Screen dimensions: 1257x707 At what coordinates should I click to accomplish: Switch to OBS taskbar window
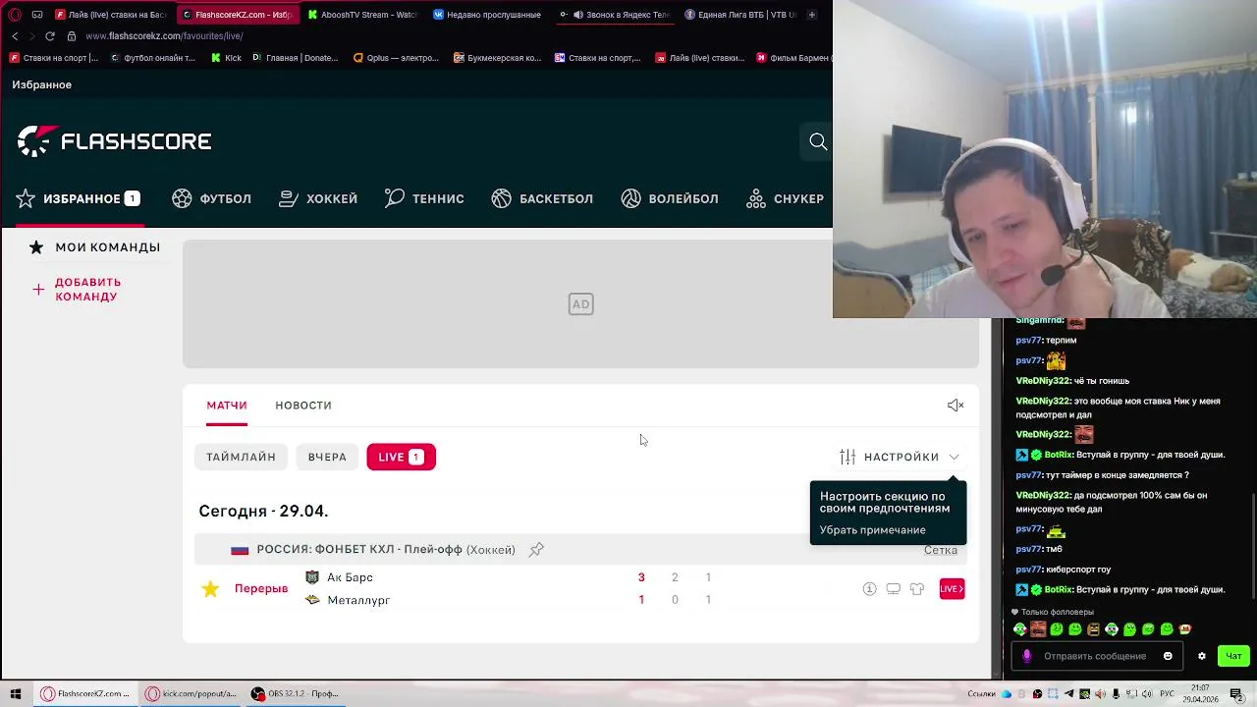pos(295,694)
